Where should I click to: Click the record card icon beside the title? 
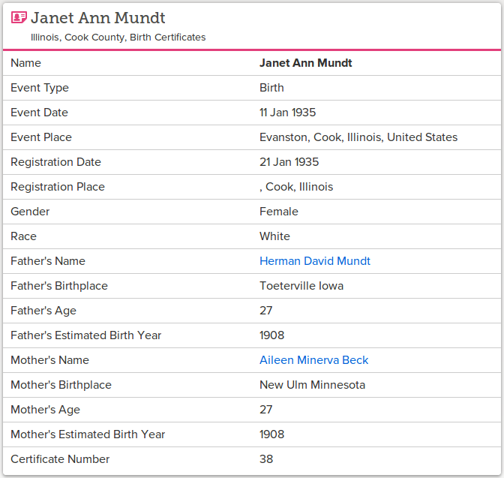click(19, 18)
